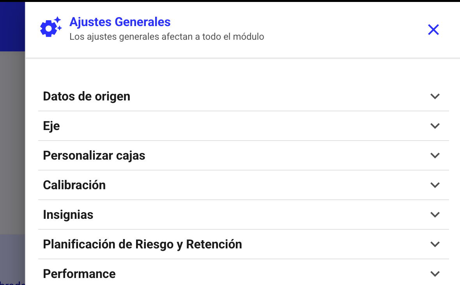
Task: Select the Performance section heading
Action: point(79,274)
